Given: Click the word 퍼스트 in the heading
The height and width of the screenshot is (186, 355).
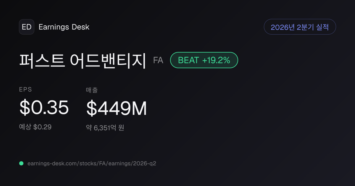Looking at the screenshot, I should coord(42,61).
